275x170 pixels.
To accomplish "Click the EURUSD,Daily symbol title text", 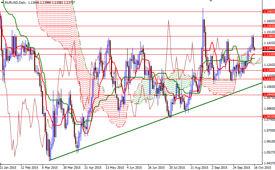I will tap(16, 2).
